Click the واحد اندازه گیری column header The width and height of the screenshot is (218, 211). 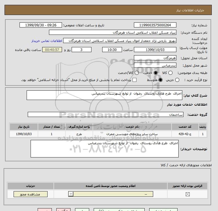[x=79, y=127]
